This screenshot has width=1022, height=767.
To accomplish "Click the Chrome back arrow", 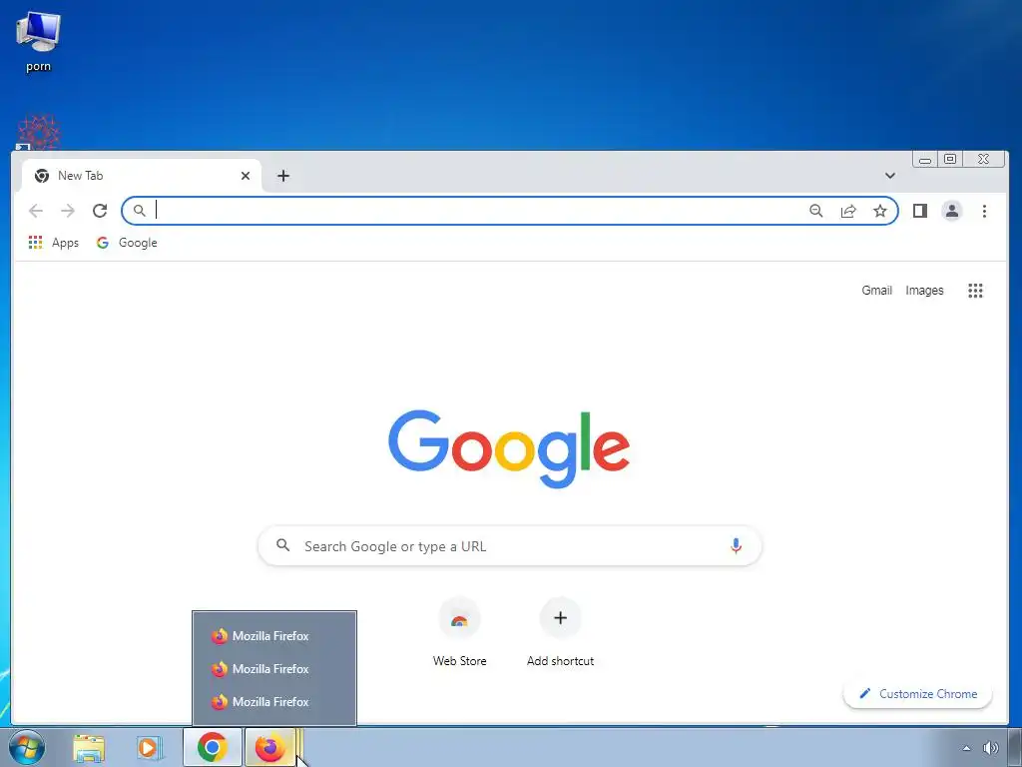I will tap(36, 211).
